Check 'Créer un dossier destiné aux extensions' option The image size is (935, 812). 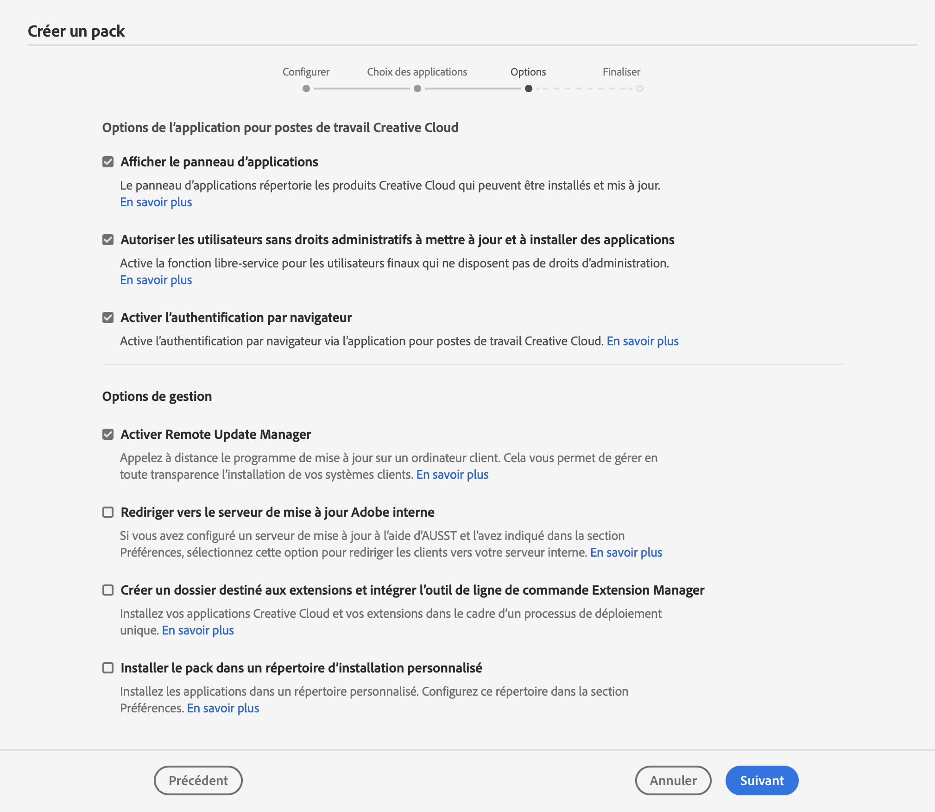(x=108, y=590)
